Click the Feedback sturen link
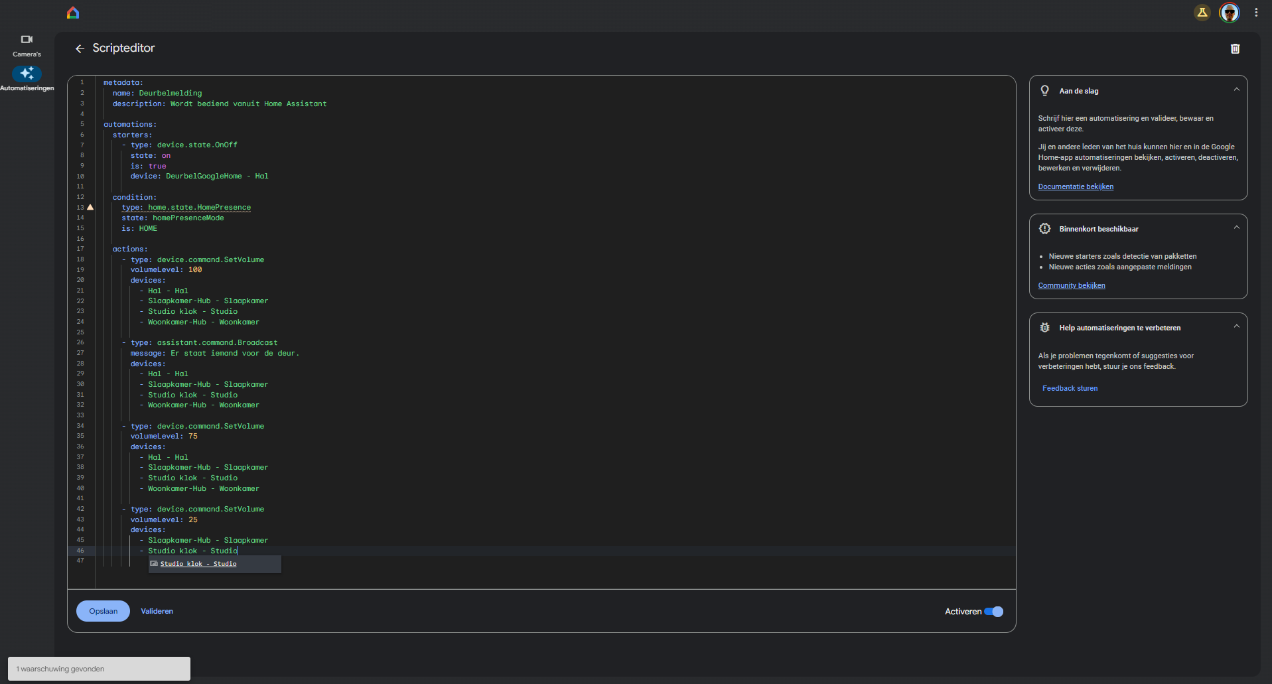This screenshot has height=684, width=1272. click(x=1070, y=388)
